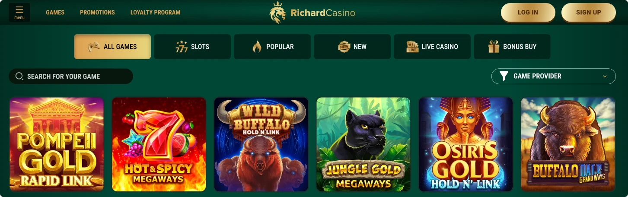Click the search magnifier icon
Screen dimensions: 628x197
(19, 76)
